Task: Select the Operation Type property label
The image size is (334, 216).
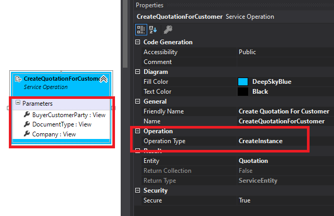Action: (164, 141)
